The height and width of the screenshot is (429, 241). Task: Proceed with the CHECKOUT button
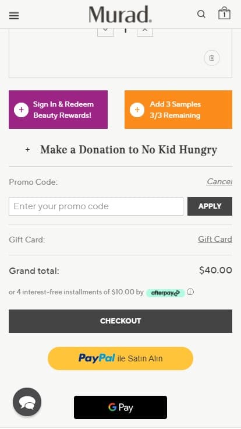pyautogui.click(x=120, y=321)
